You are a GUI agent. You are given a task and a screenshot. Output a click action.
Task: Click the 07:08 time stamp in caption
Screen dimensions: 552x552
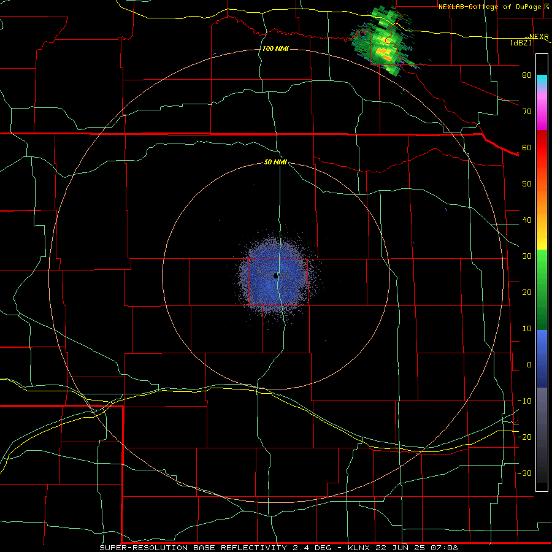[x=445, y=548]
